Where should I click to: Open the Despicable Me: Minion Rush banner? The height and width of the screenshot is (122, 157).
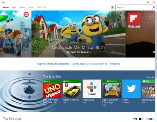pos(78,34)
